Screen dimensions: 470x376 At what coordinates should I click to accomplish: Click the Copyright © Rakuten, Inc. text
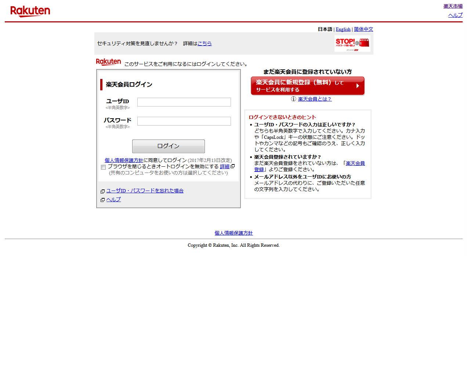click(234, 245)
